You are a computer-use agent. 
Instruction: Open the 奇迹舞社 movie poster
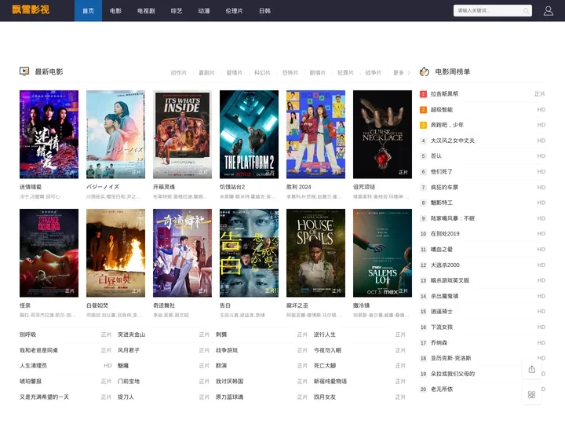click(182, 253)
